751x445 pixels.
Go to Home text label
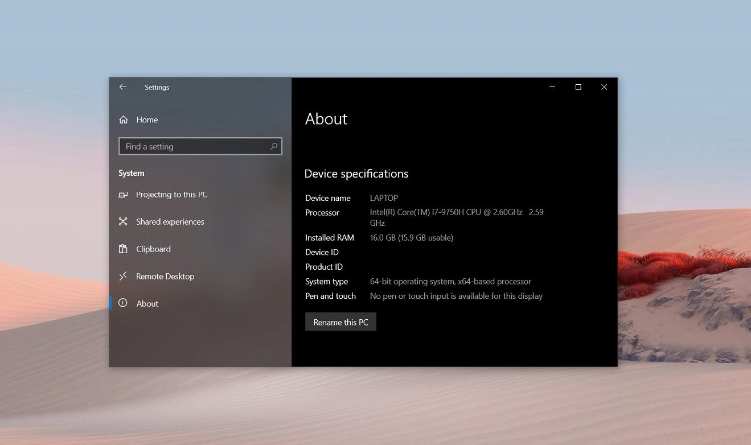click(x=147, y=120)
